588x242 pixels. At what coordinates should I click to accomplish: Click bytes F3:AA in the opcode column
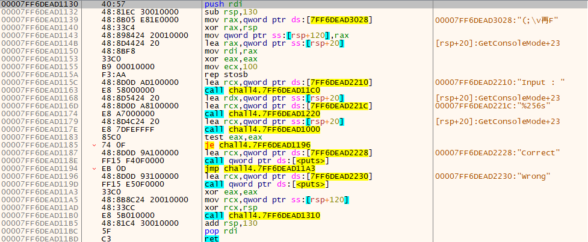pos(113,75)
